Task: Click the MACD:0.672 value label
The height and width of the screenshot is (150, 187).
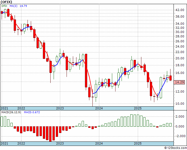Action: 32,112
